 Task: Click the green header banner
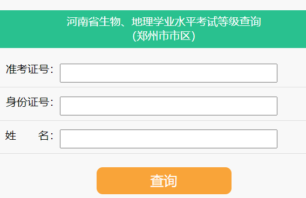pyautogui.click(x=153, y=29)
